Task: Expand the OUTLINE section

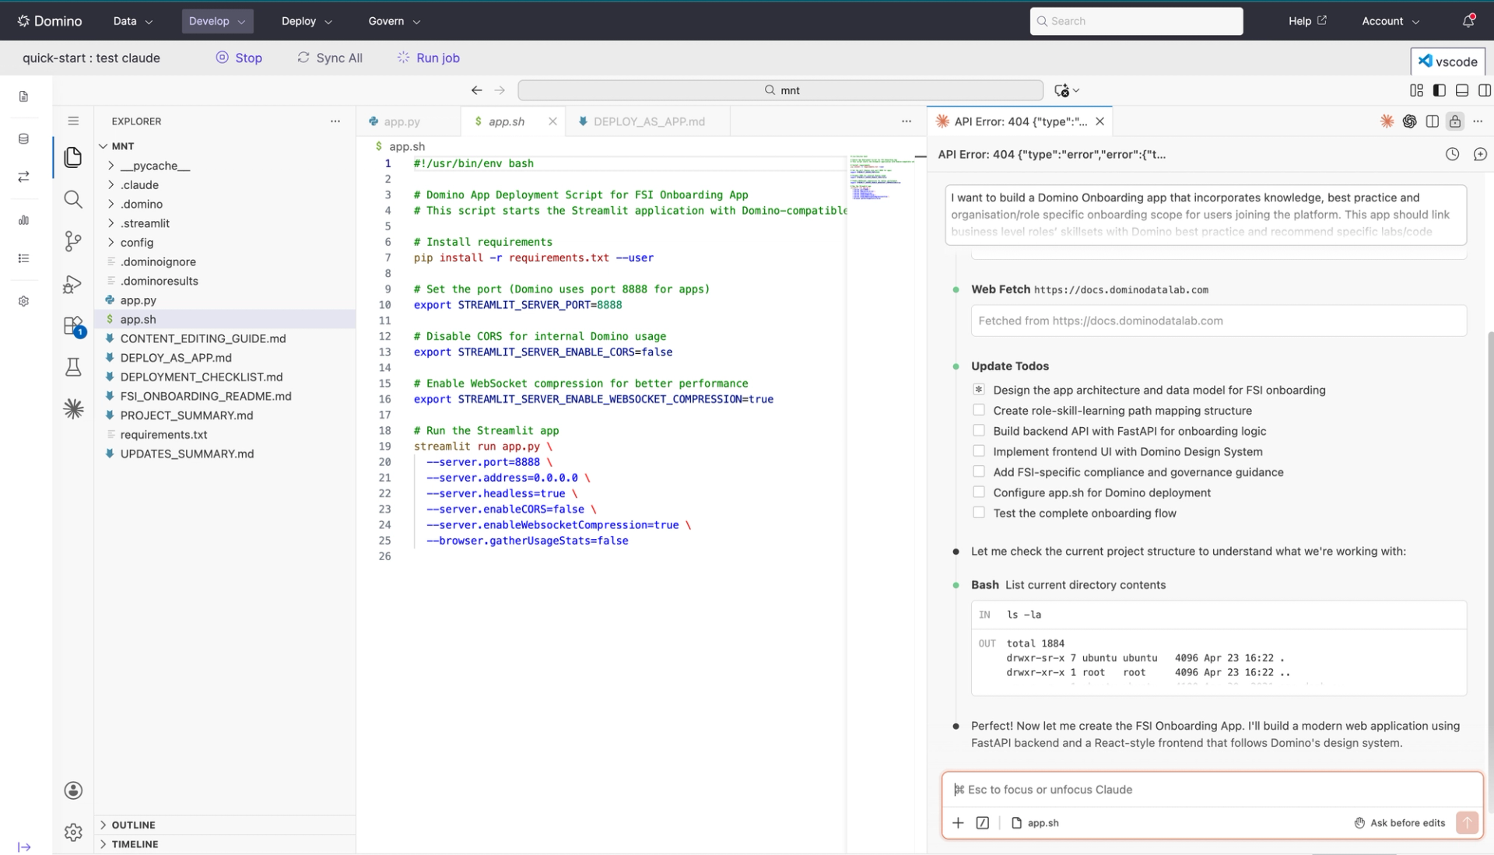Action: click(x=224, y=825)
